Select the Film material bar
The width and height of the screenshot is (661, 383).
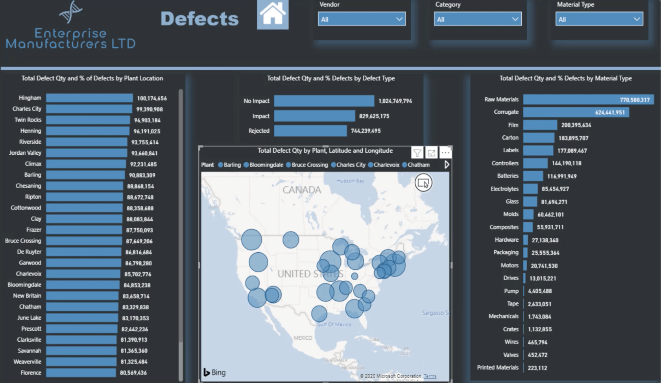[540, 125]
